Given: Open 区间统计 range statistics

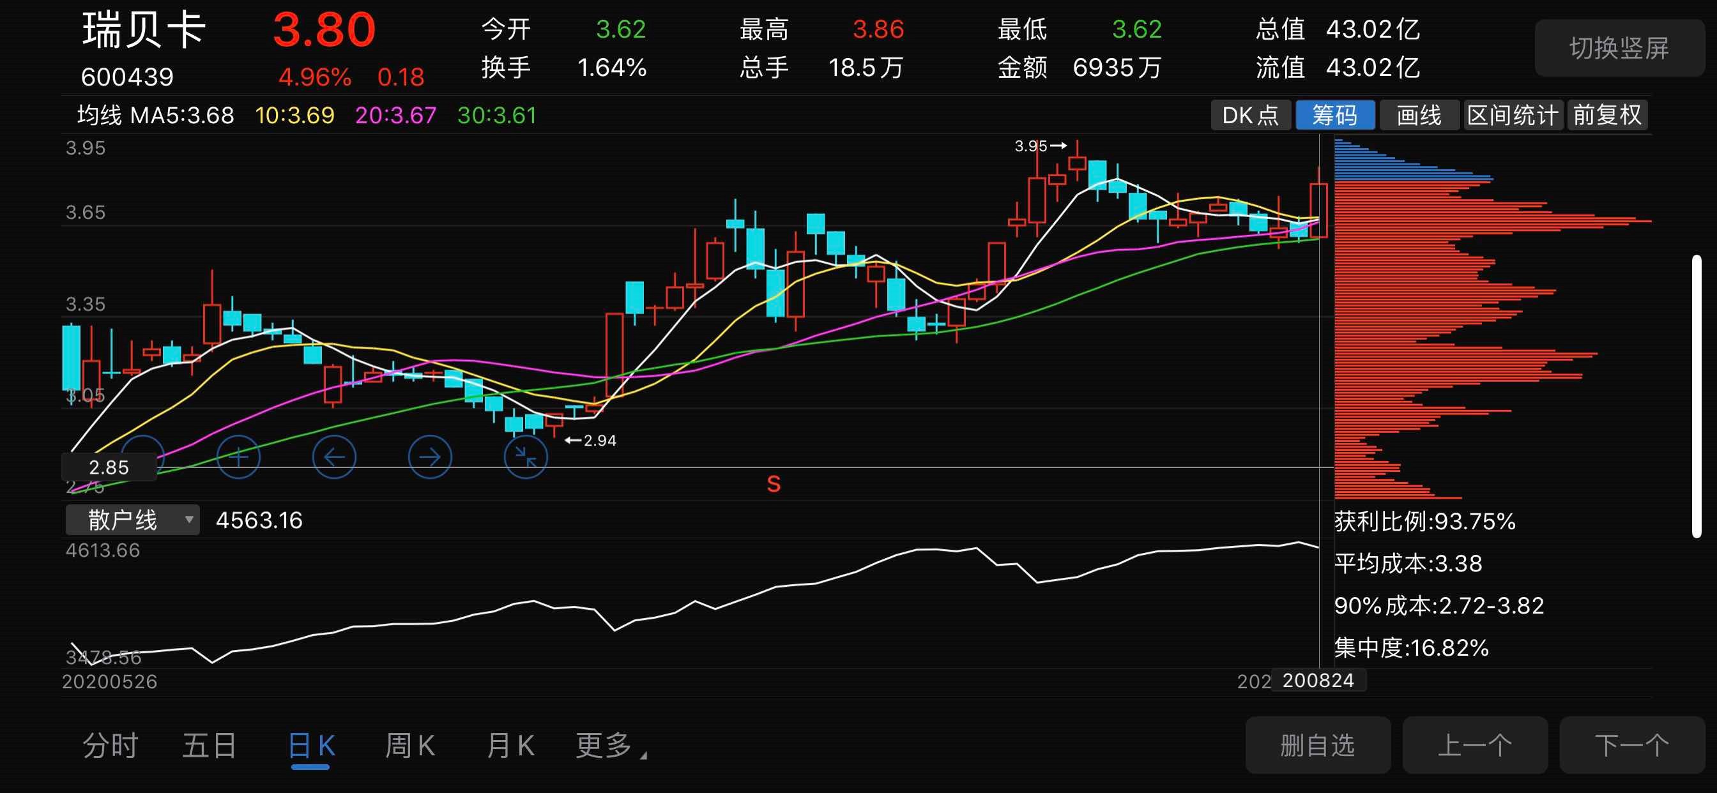Looking at the screenshot, I should pos(1513,116).
